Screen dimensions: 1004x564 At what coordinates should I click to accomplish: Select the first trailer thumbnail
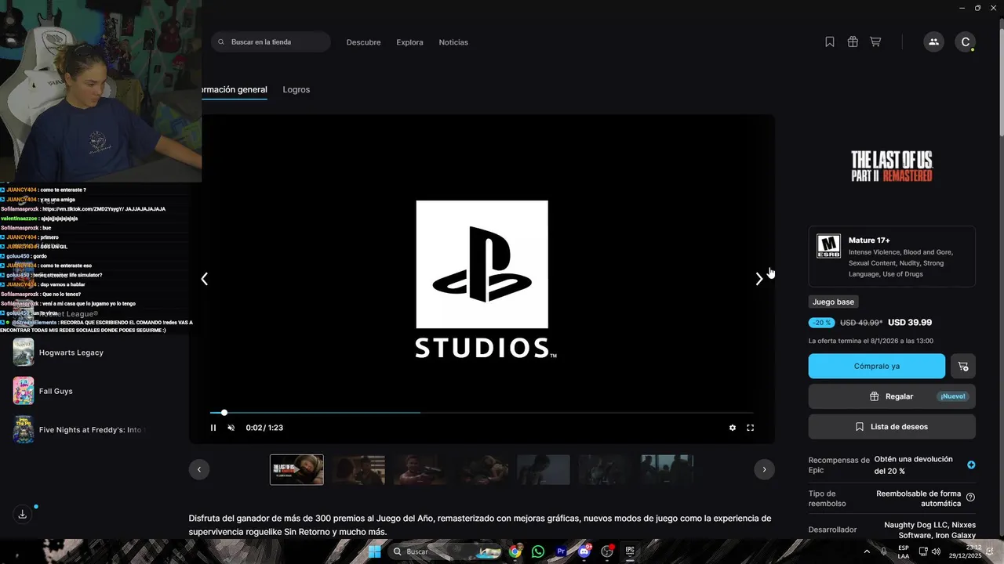tap(296, 470)
